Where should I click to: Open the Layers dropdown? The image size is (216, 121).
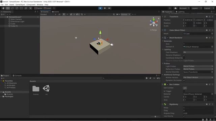[196, 8]
